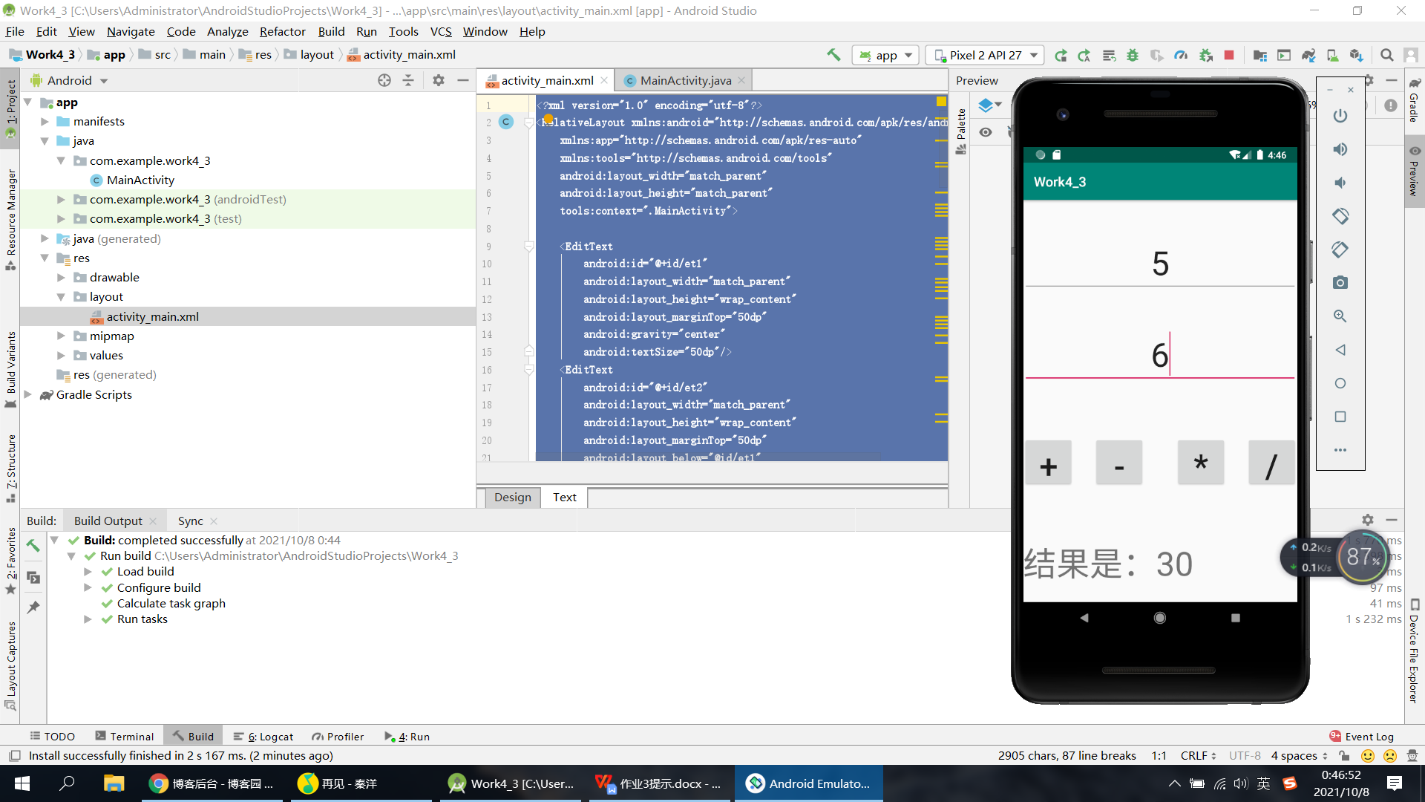Click the red Stop app icon
This screenshot has height=802, width=1425.
click(1229, 55)
